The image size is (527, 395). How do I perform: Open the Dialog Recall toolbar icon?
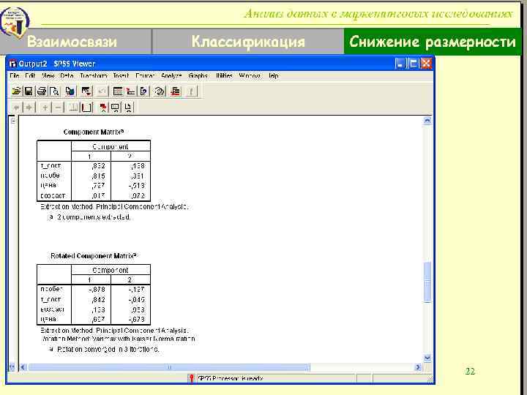pyautogui.click(x=86, y=91)
